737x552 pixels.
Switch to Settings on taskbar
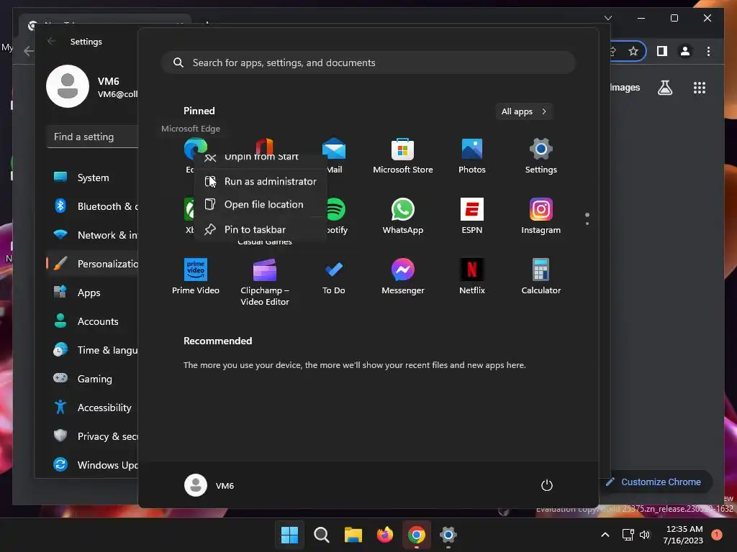click(448, 535)
